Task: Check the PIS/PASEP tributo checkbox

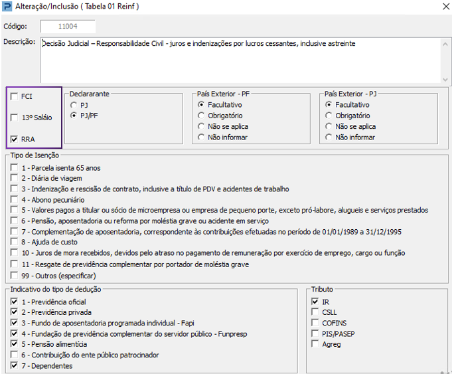Action: [315, 333]
